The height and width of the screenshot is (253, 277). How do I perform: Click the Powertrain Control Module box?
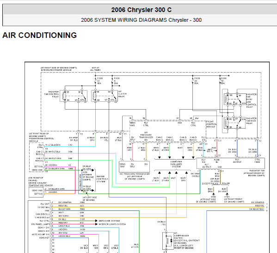(x=36, y=157)
